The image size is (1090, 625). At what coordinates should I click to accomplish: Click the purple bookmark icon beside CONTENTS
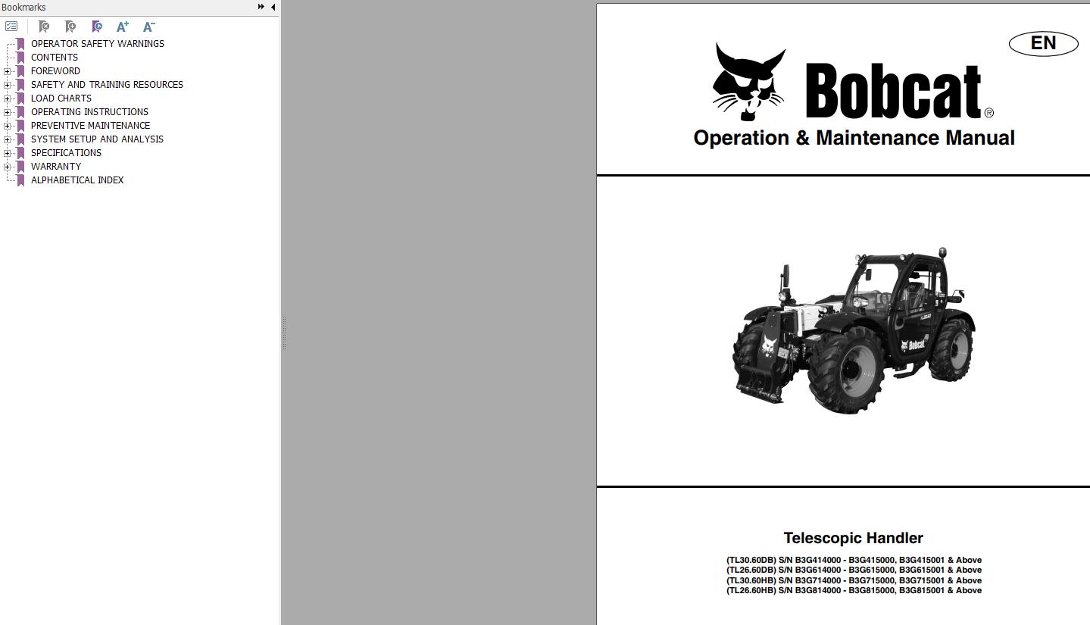(x=20, y=57)
